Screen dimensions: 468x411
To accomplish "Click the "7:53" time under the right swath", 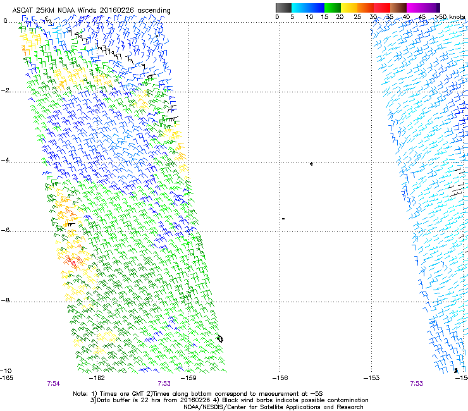I will [x=416, y=384].
